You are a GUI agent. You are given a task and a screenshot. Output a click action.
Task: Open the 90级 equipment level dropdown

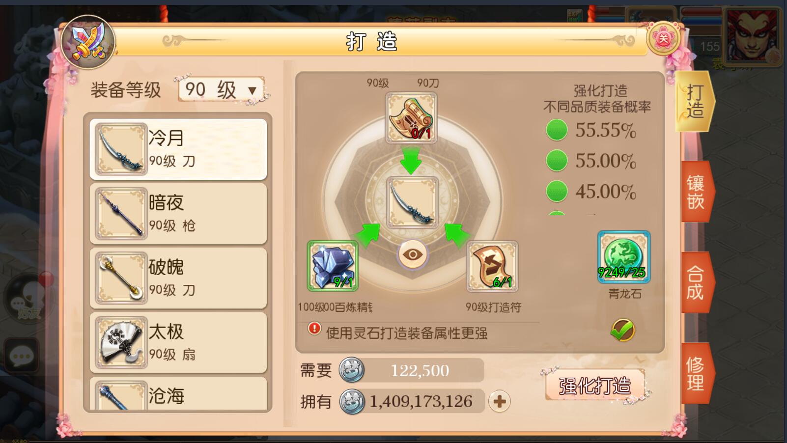(x=221, y=89)
